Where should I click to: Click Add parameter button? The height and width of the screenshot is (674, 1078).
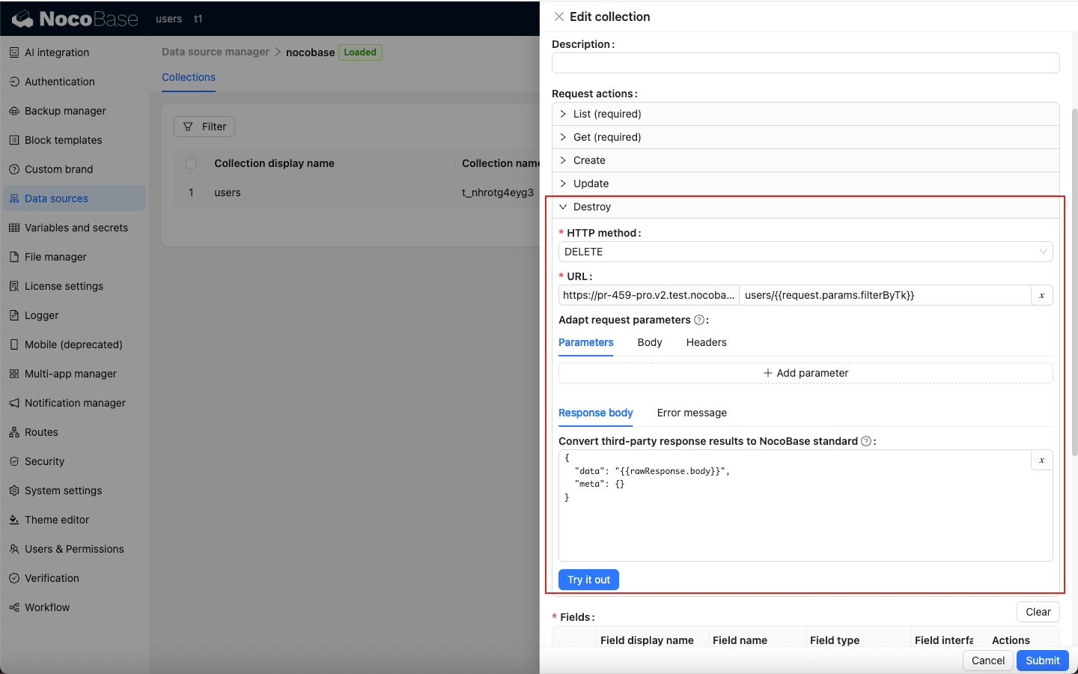click(805, 373)
